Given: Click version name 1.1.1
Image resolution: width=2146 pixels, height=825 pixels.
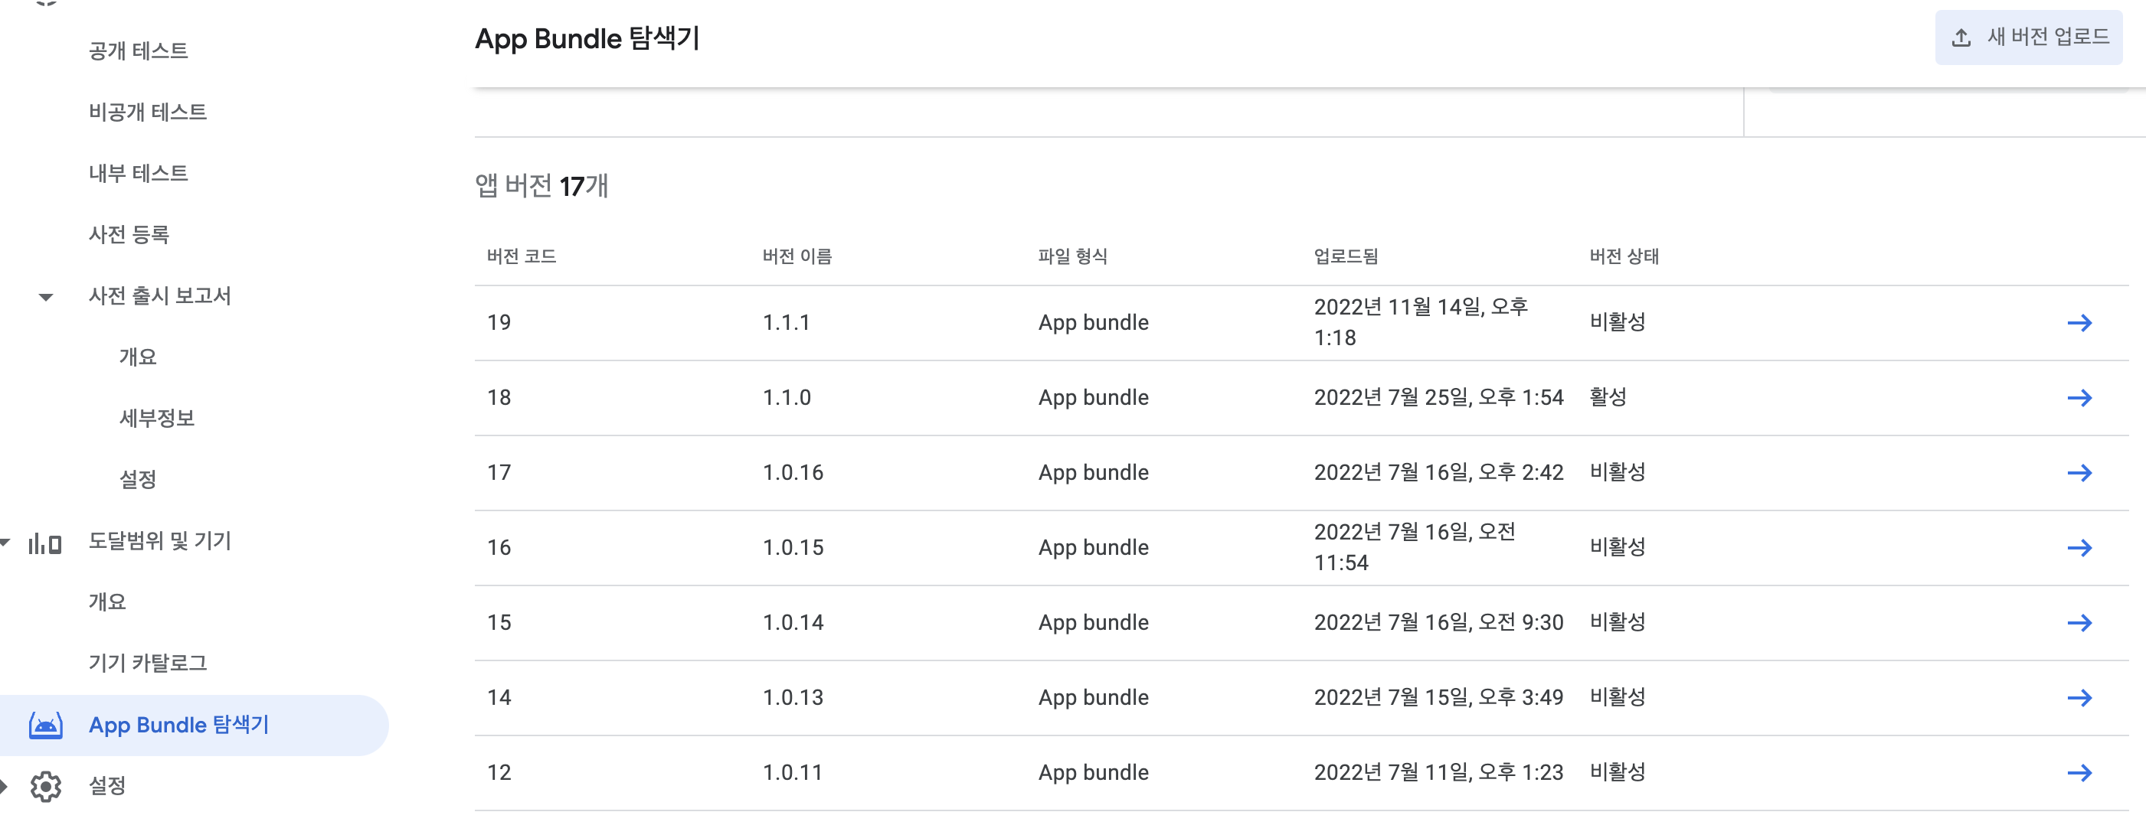Looking at the screenshot, I should point(787,323).
